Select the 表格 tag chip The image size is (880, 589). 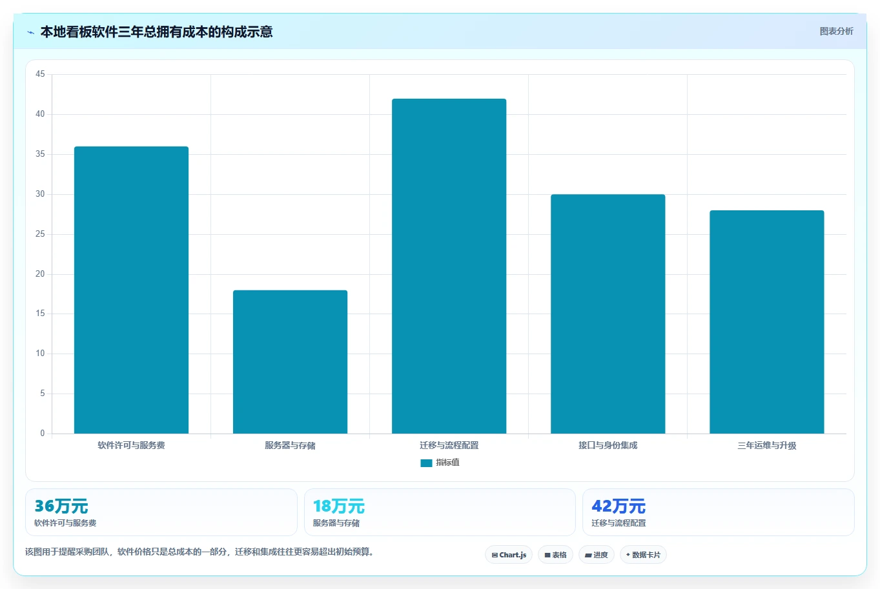pos(555,555)
